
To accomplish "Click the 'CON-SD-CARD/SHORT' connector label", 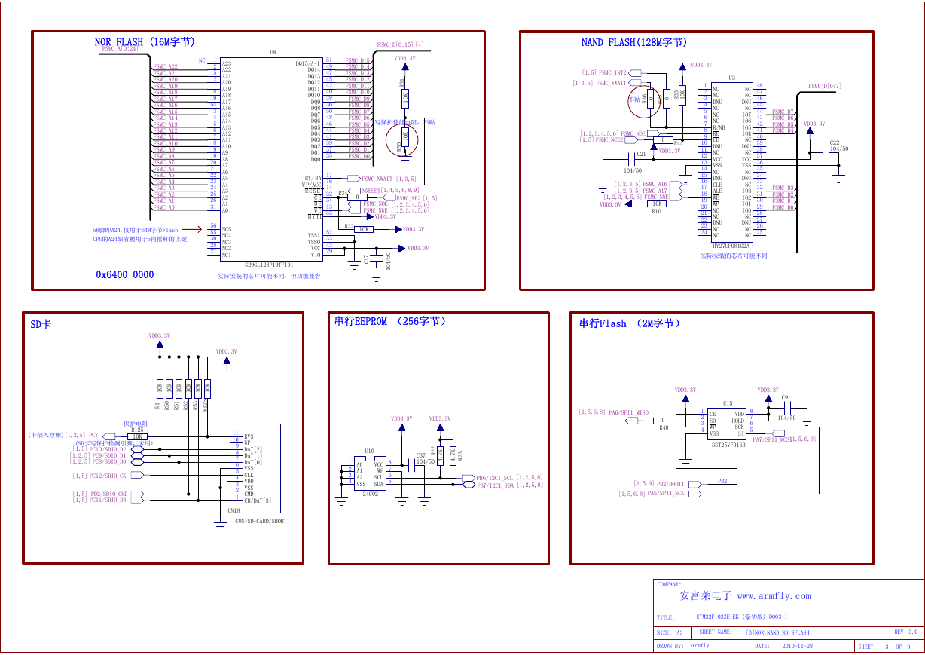I will coord(261,522).
